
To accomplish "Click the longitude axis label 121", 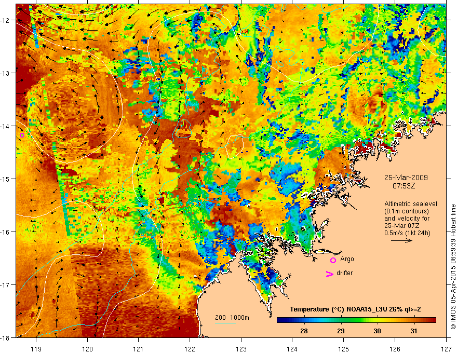I will (x=139, y=349).
